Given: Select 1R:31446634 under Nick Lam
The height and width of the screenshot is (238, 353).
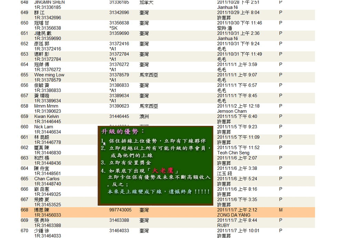Looking at the screenshot, I should click(x=48, y=132).
